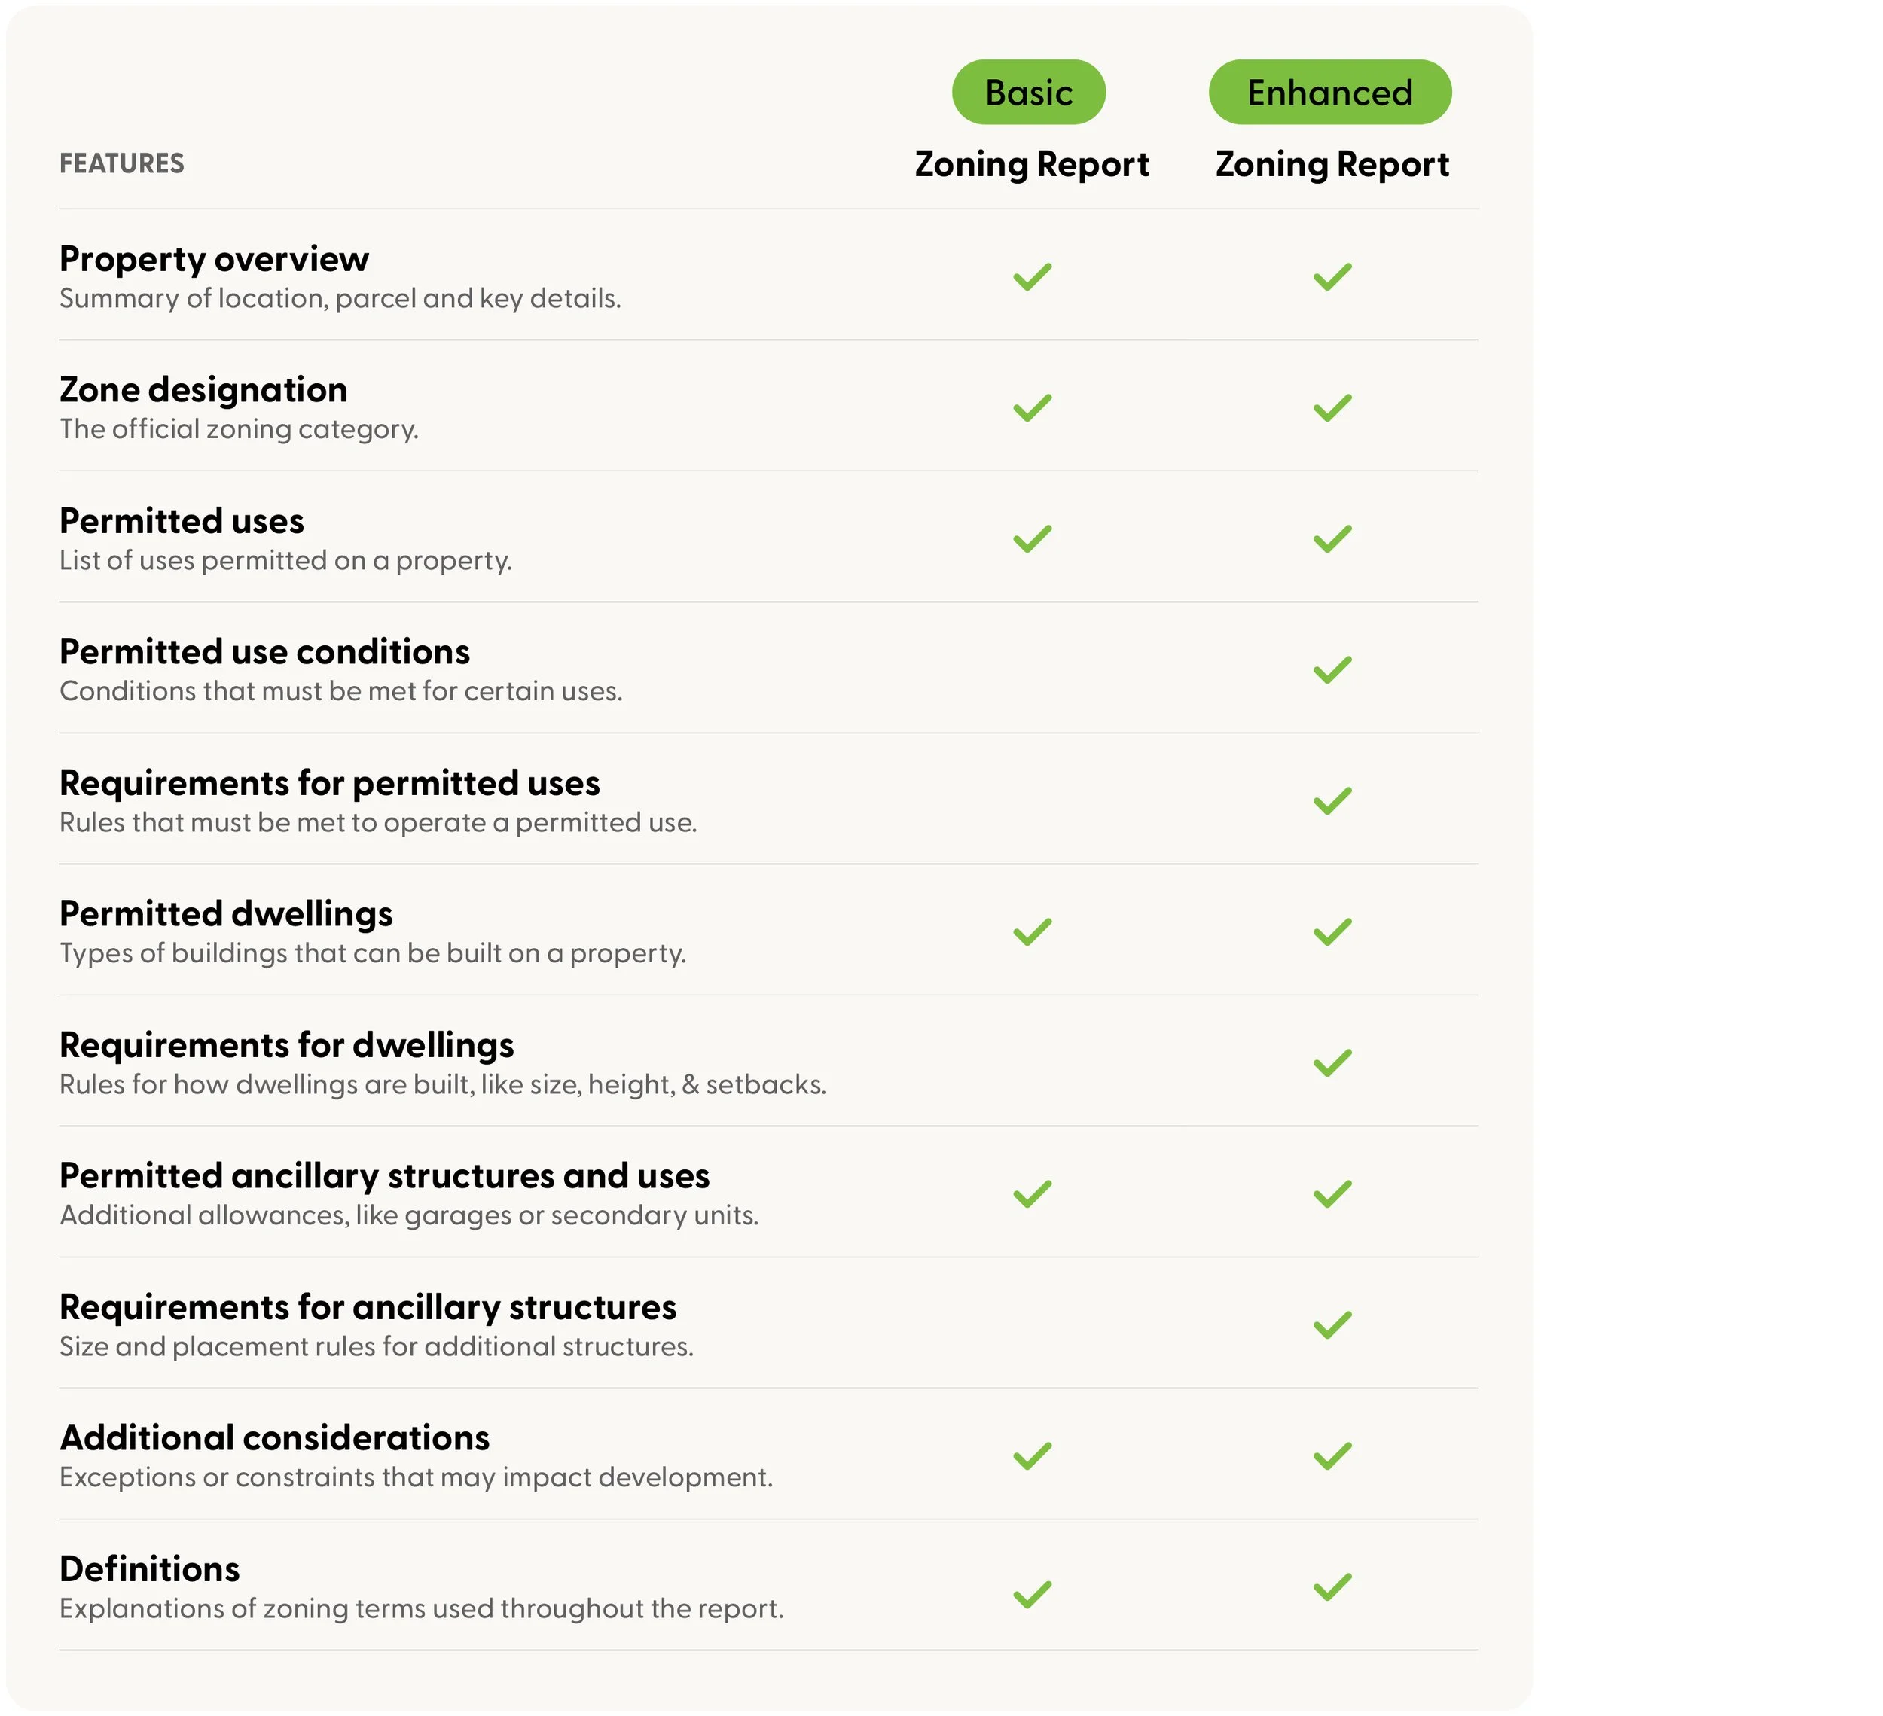Click Enhanced checkmark for Requirements for permitted uses
This screenshot has width=1883, height=1716.
pyautogui.click(x=1332, y=801)
